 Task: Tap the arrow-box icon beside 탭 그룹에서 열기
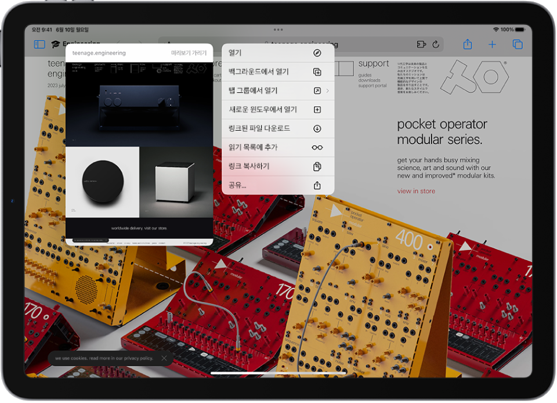pos(317,91)
